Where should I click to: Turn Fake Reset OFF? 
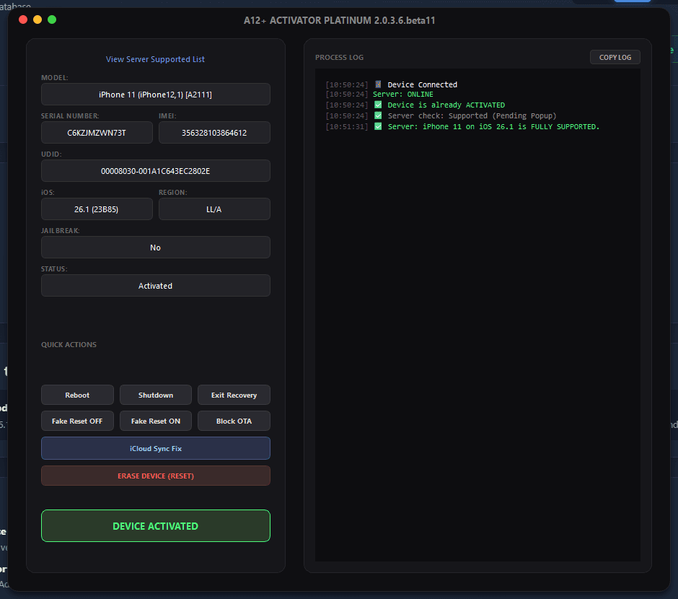click(x=77, y=421)
